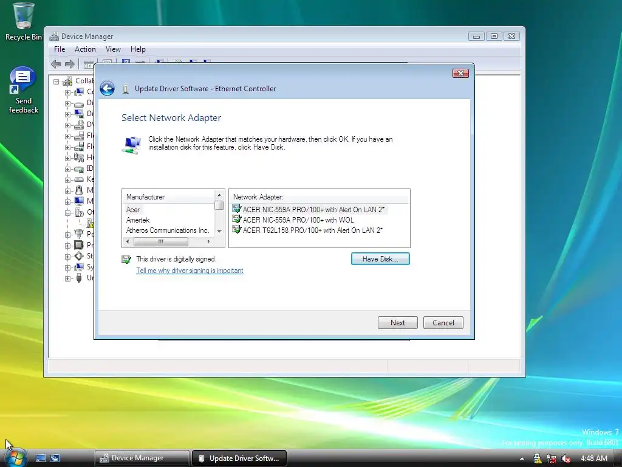622x467 pixels.
Task: Select the computer root node icon in tree
Action: coord(67,81)
